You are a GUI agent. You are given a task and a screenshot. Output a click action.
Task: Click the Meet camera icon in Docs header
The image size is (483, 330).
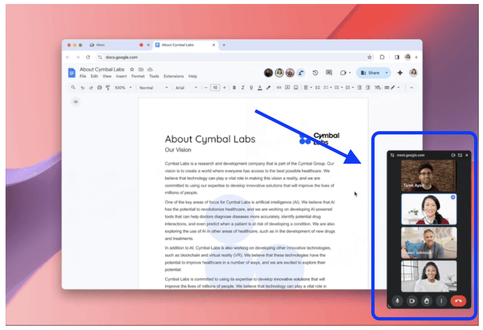tap(343, 73)
